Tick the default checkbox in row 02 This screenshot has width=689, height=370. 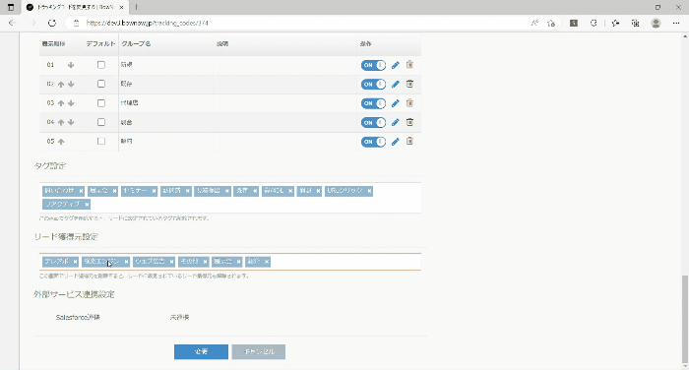[101, 84]
